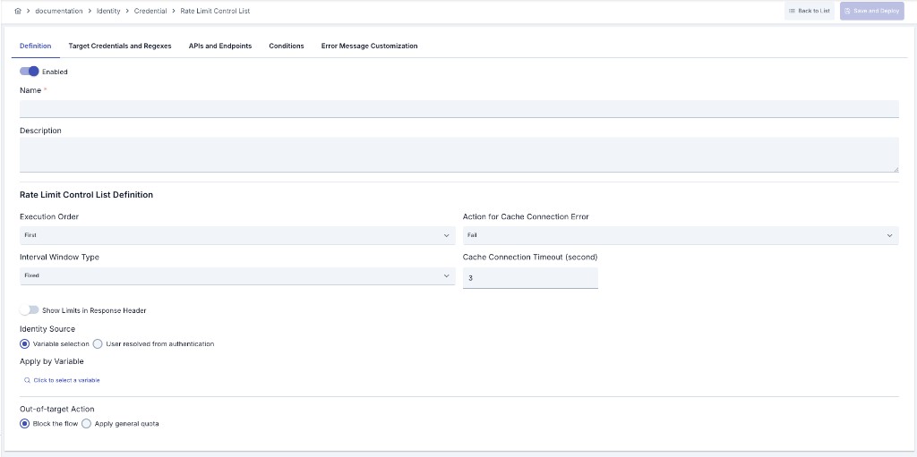Click the Apply by Variable label
The height and width of the screenshot is (457, 917).
click(x=52, y=361)
